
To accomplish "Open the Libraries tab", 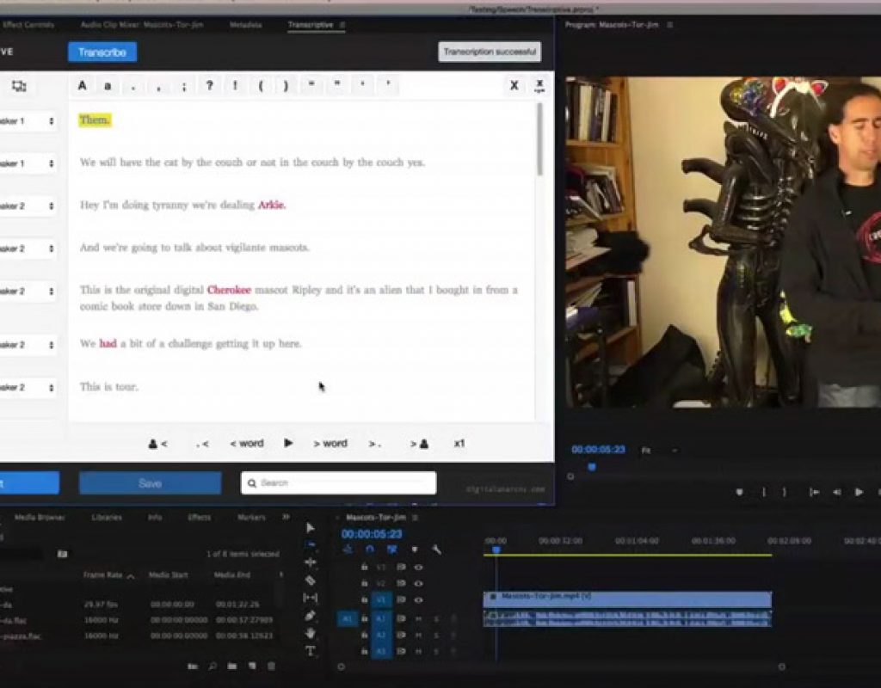I will [x=107, y=517].
